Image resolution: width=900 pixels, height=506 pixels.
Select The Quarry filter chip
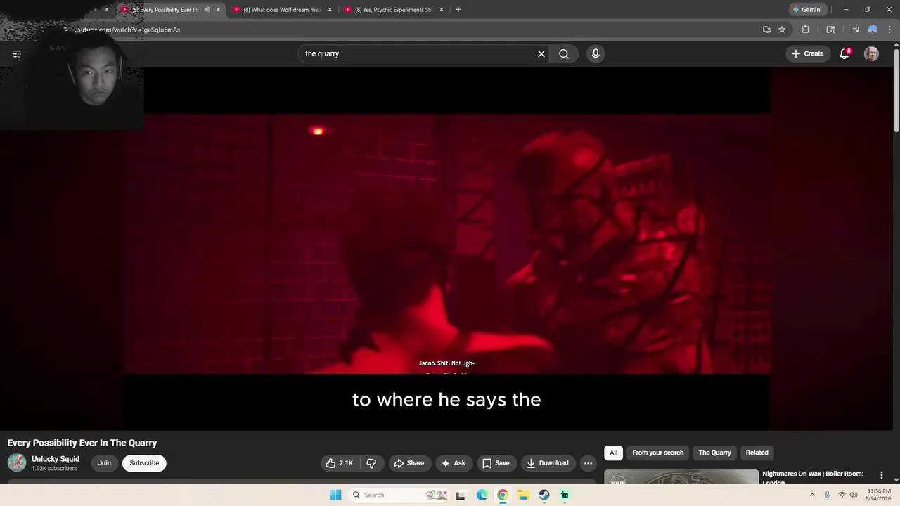pyautogui.click(x=714, y=453)
